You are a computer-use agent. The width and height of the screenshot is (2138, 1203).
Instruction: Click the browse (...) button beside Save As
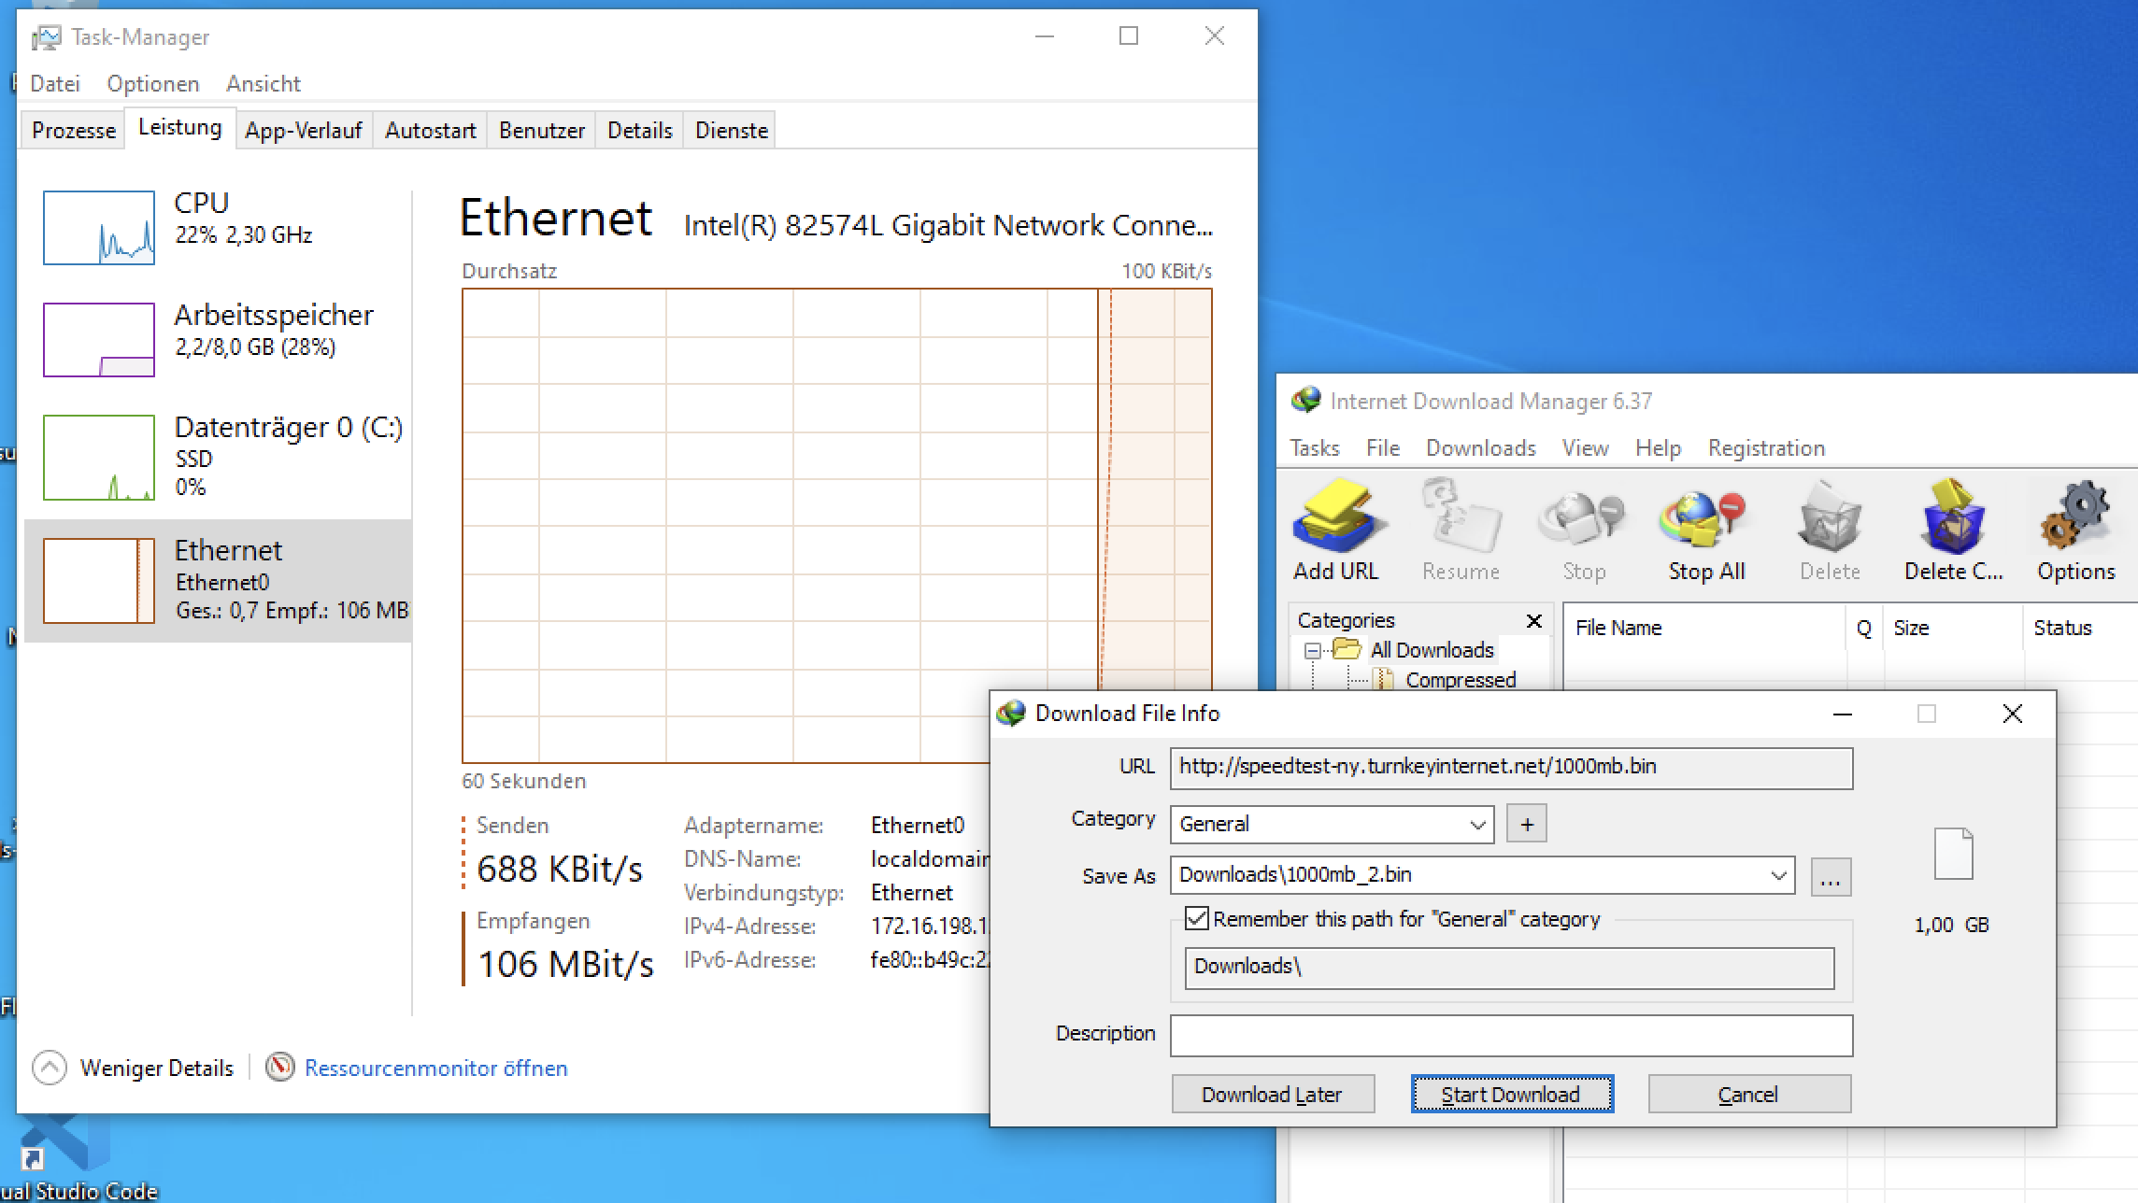(x=1831, y=877)
